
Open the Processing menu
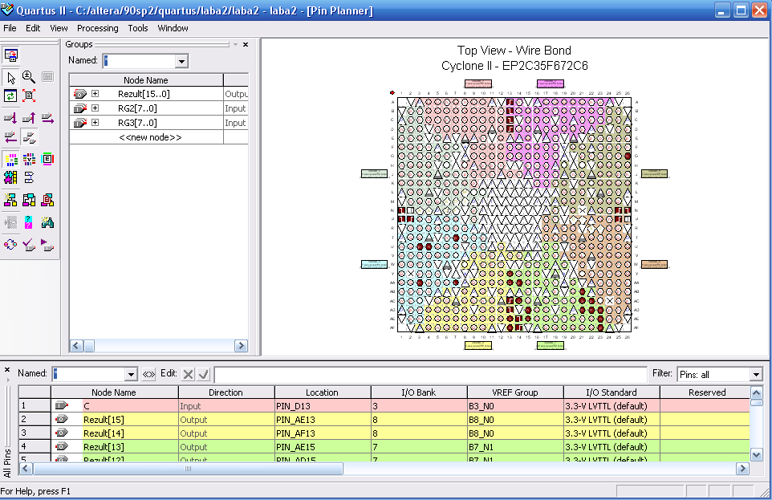pyautogui.click(x=97, y=28)
